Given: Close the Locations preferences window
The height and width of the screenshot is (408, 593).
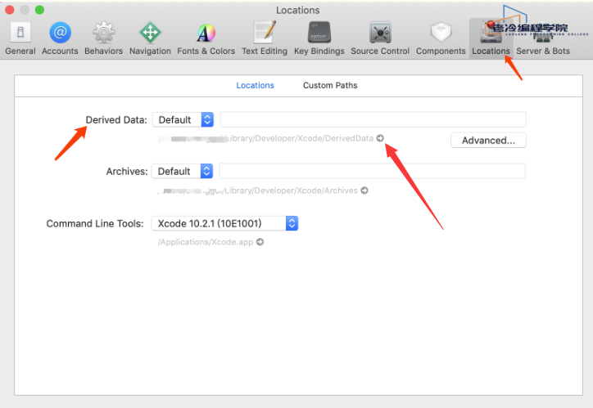Looking at the screenshot, I should pyautogui.click(x=10, y=10).
